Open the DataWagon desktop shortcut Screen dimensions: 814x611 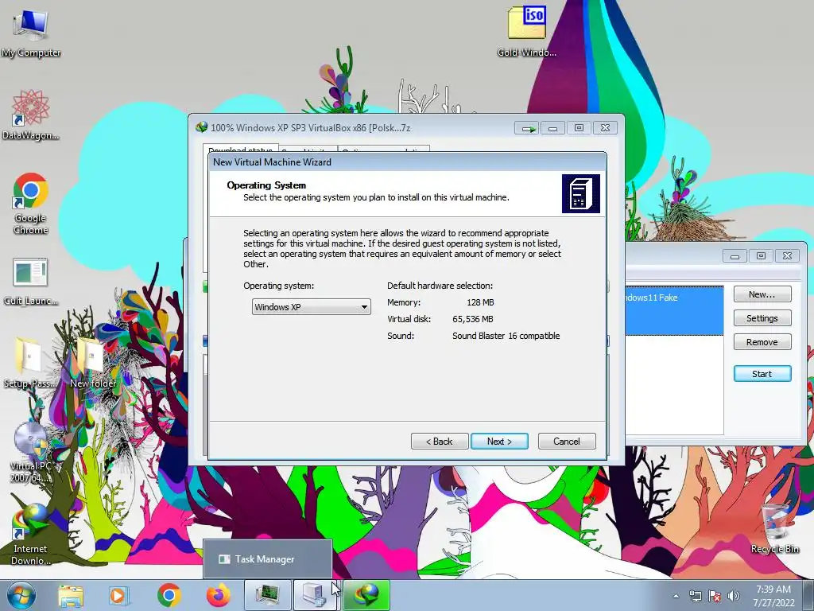tap(31, 115)
